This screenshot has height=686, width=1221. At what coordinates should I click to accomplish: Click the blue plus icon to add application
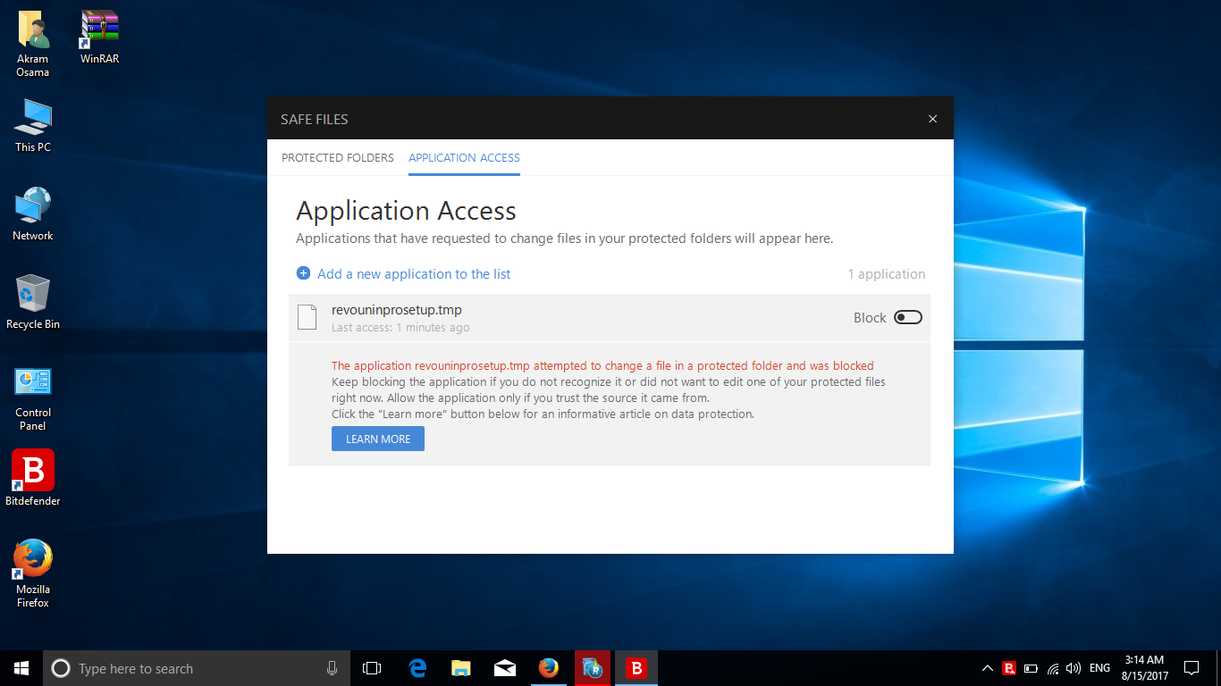pyautogui.click(x=303, y=273)
